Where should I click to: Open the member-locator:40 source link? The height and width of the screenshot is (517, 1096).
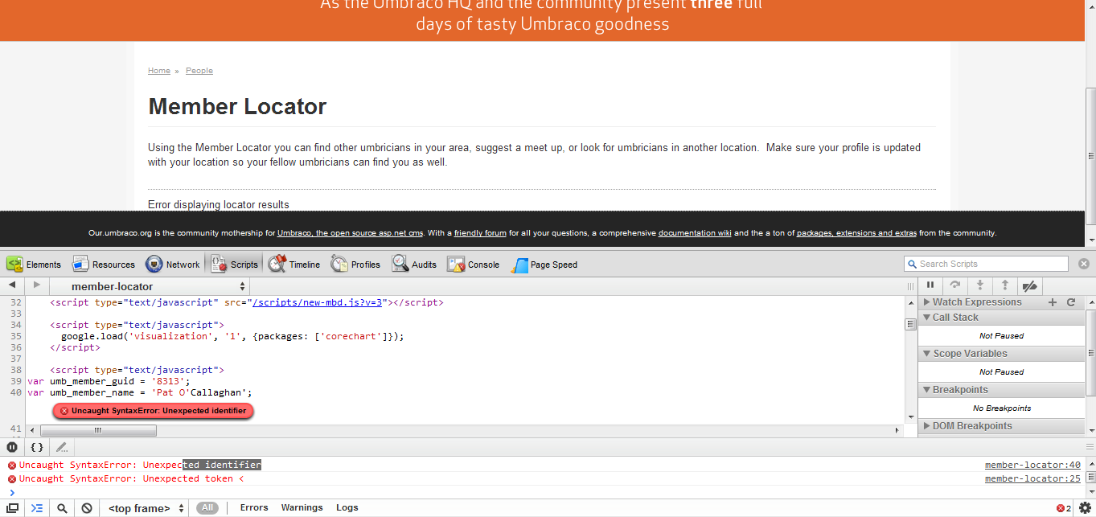click(1032, 465)
